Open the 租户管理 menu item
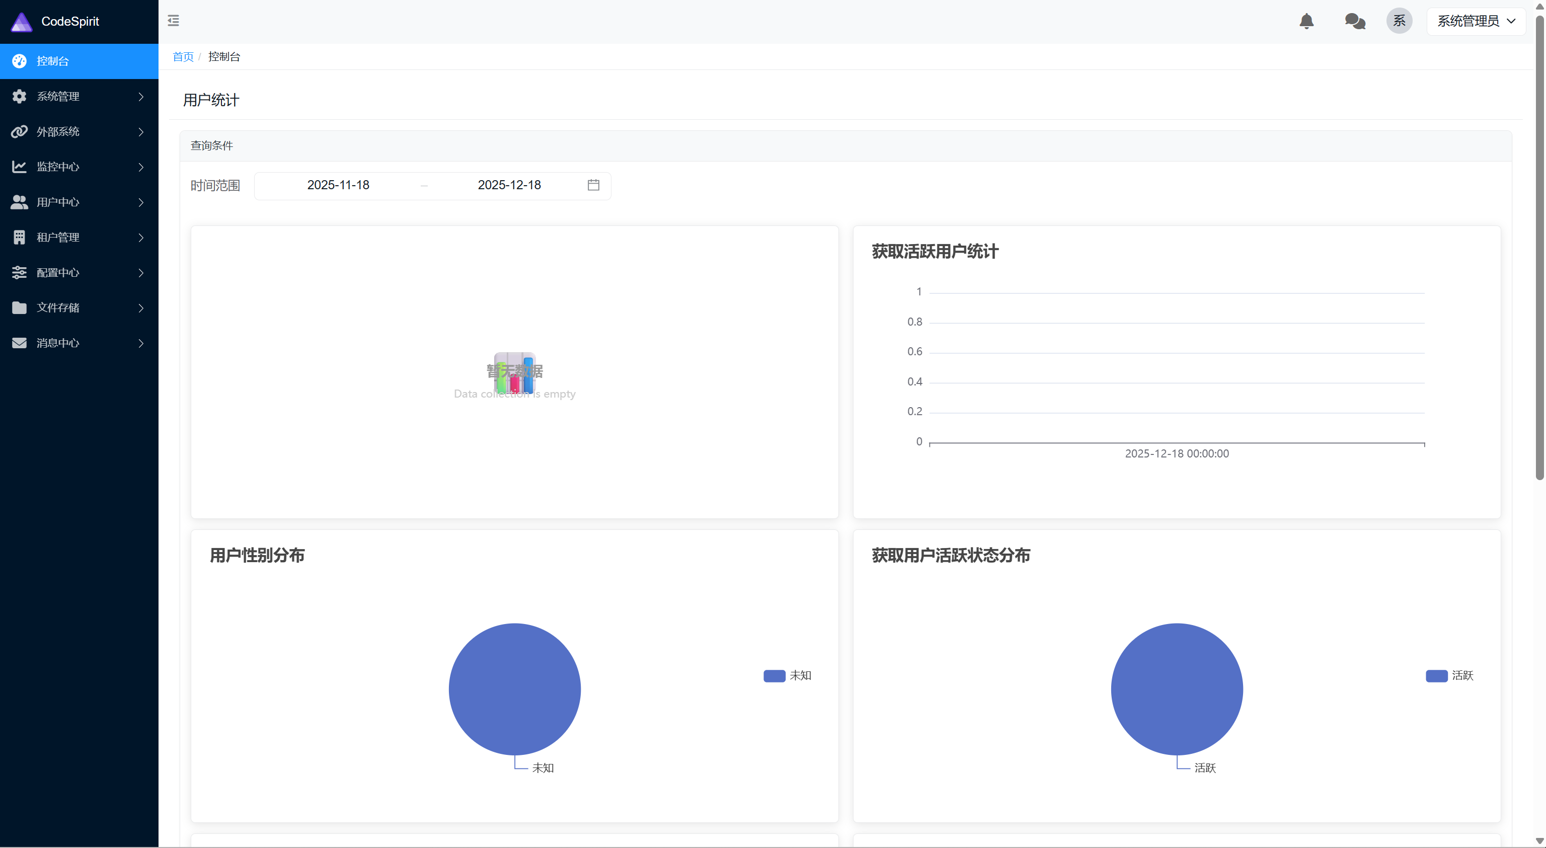Screen dimensions: 1546x848 point(79,237)
